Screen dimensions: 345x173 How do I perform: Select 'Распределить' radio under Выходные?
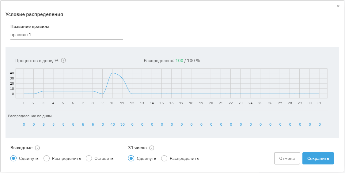tap(47, 158)
